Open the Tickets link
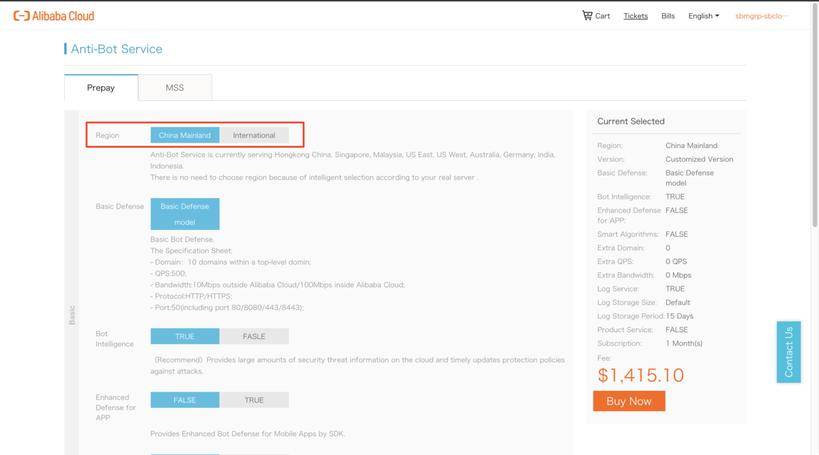Image resolution: width=819 pixels, height=455 pixels. pyautogui.click(x=635, y=16)
